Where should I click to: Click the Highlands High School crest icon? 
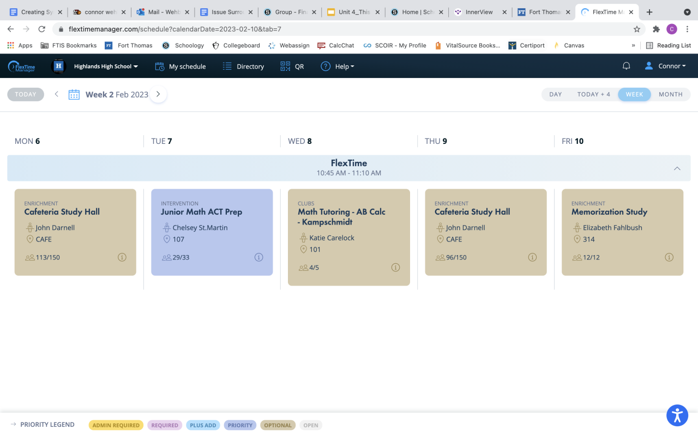pos(58,66)
